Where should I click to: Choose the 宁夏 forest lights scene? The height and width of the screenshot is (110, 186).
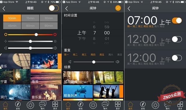click(15, 77)
